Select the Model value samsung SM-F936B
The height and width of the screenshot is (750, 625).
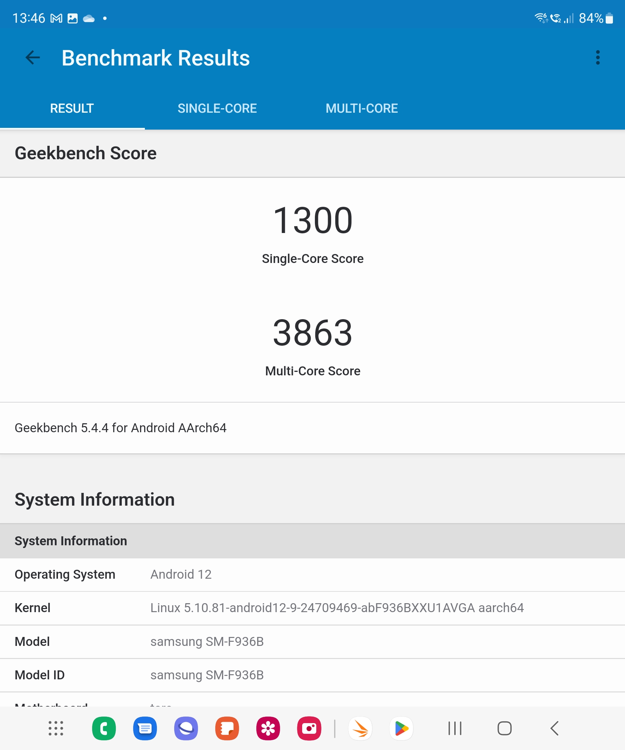(207, 642)
